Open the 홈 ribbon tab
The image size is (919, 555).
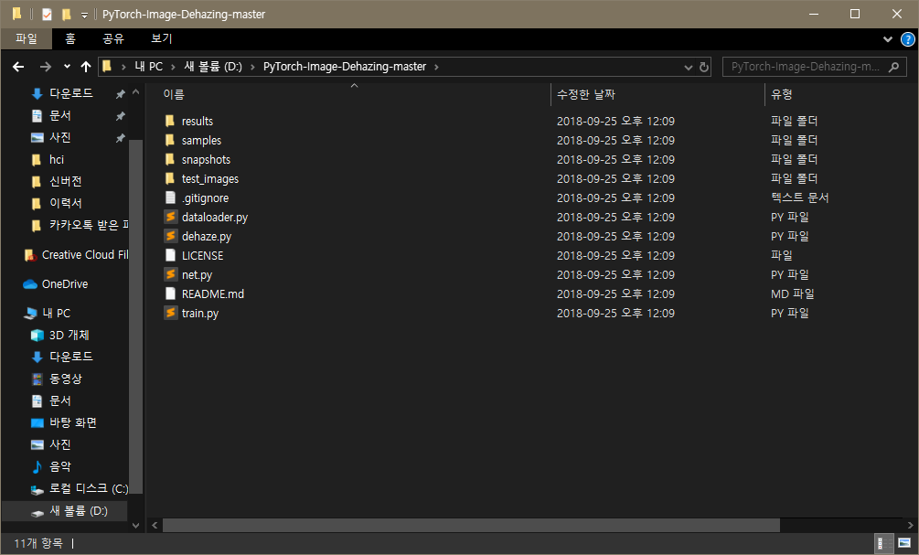[x=70, y=38]
